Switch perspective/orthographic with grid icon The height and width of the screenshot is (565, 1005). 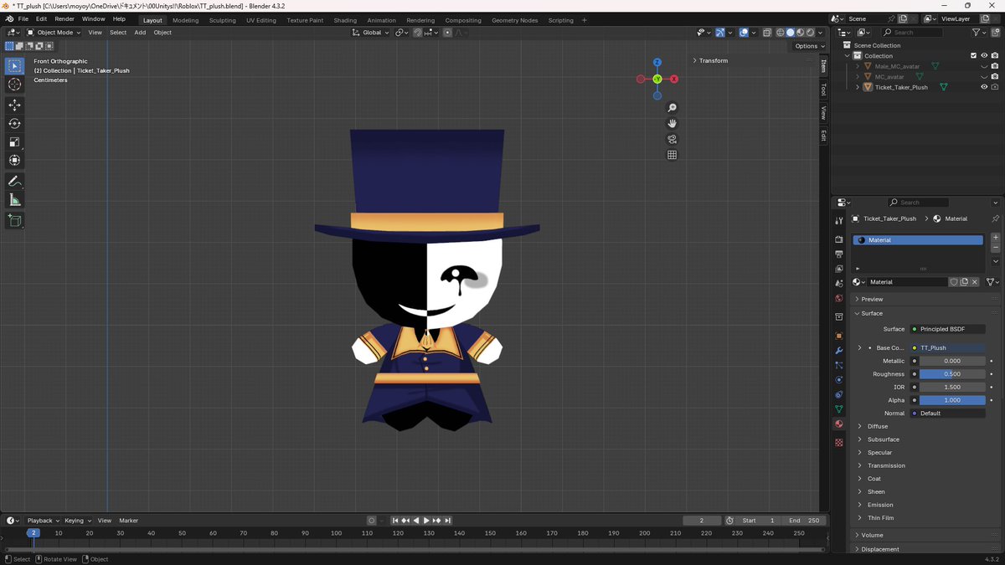[x=672, y=155]
